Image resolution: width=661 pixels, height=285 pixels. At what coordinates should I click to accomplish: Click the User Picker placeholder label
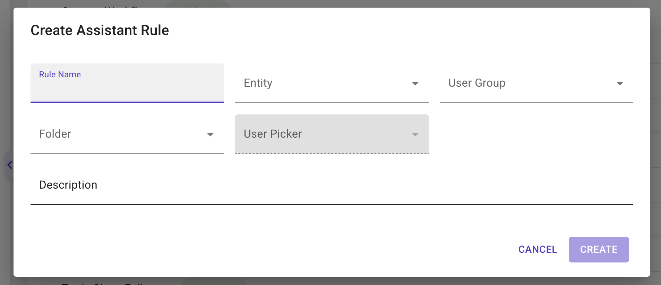273,134
